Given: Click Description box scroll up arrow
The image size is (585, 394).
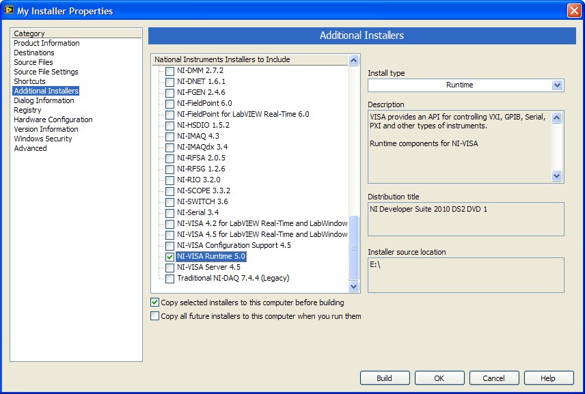Looking at the screenshot, I should point(556,118).
